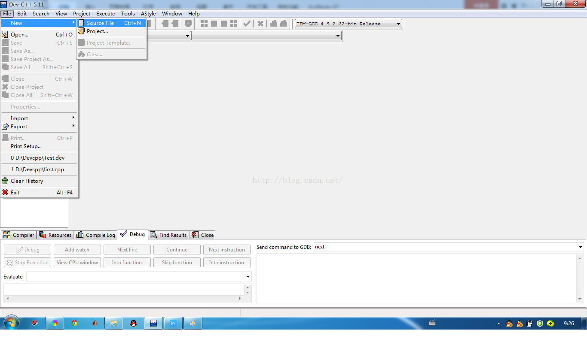Click the Delete Profiling Information toolbar icon
587x351 pixels.
(x=284, y=24)
